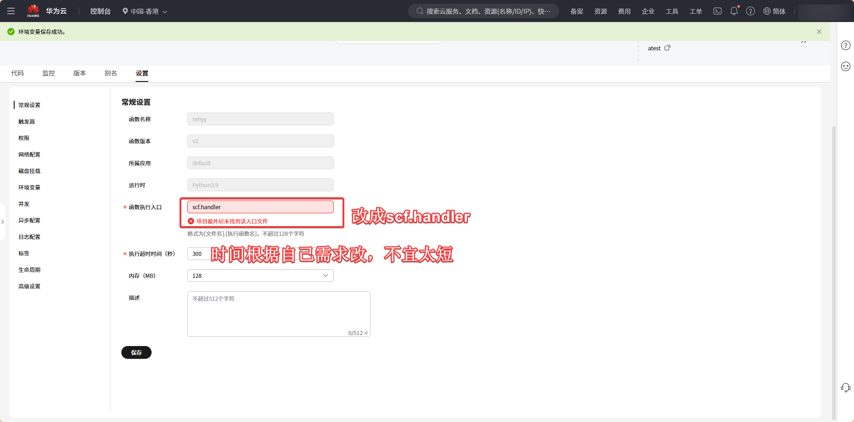
Task: Open the notifications bell
Action: tap(734, 11)
